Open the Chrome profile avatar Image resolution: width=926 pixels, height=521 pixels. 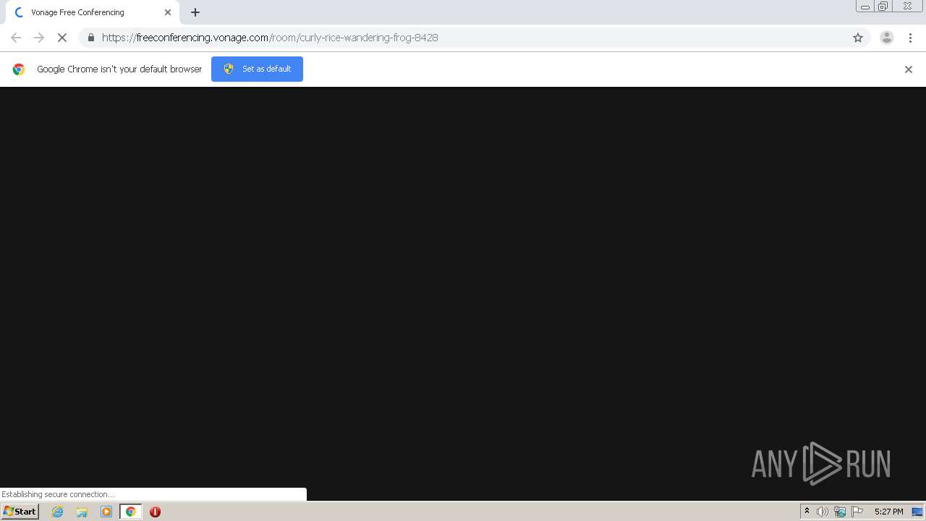click(x=887, y=38)
